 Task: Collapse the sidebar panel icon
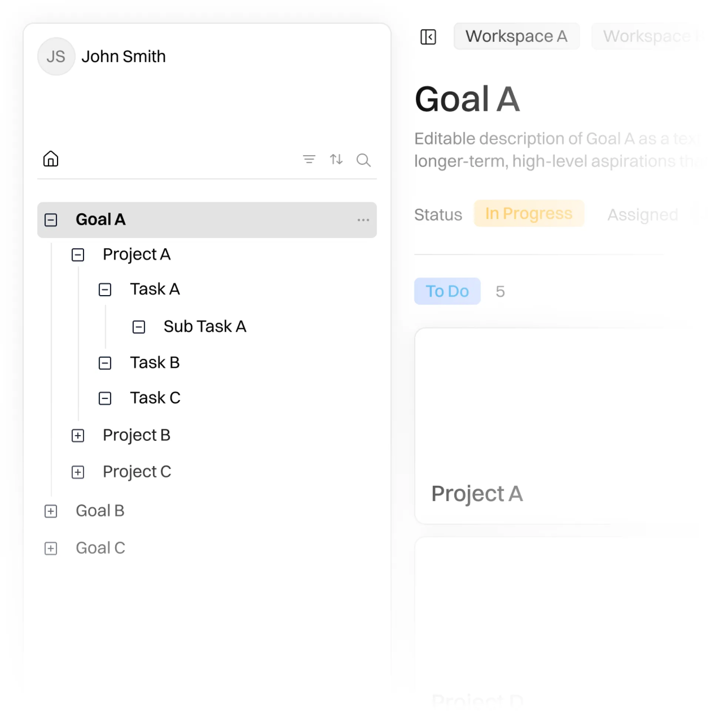[x=428, y=37]
